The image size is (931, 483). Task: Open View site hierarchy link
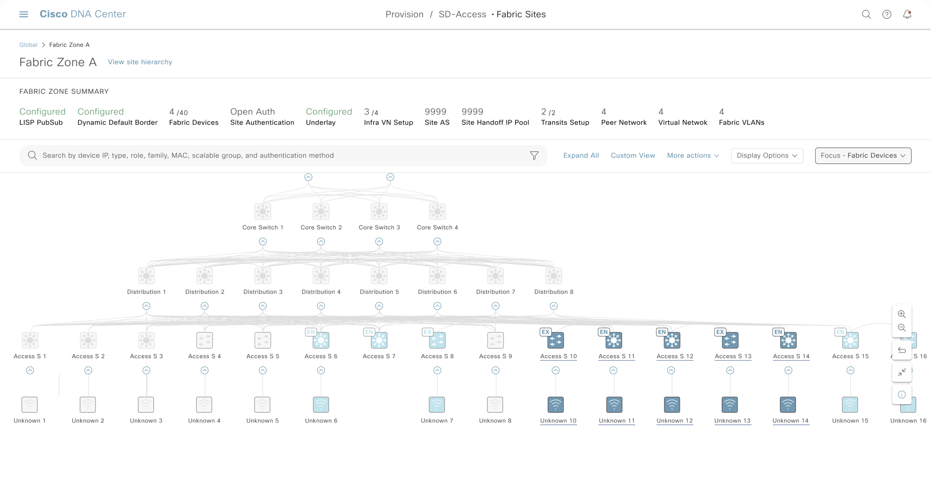[140, 62]
